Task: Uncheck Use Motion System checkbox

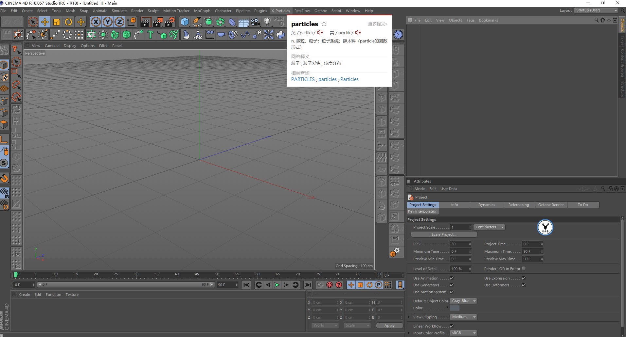Action: tap(452, 292)
